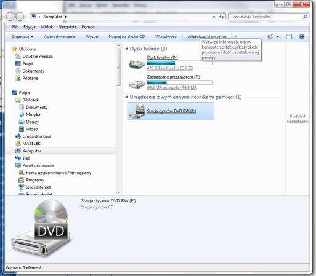Open the view options dropdown arrow
Image resolution: width=316 pixels, height=276 pixels.
click(x=278, y=37)
